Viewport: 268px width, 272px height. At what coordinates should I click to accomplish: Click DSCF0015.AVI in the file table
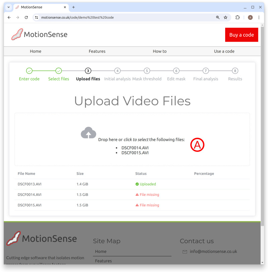point(29,205)
